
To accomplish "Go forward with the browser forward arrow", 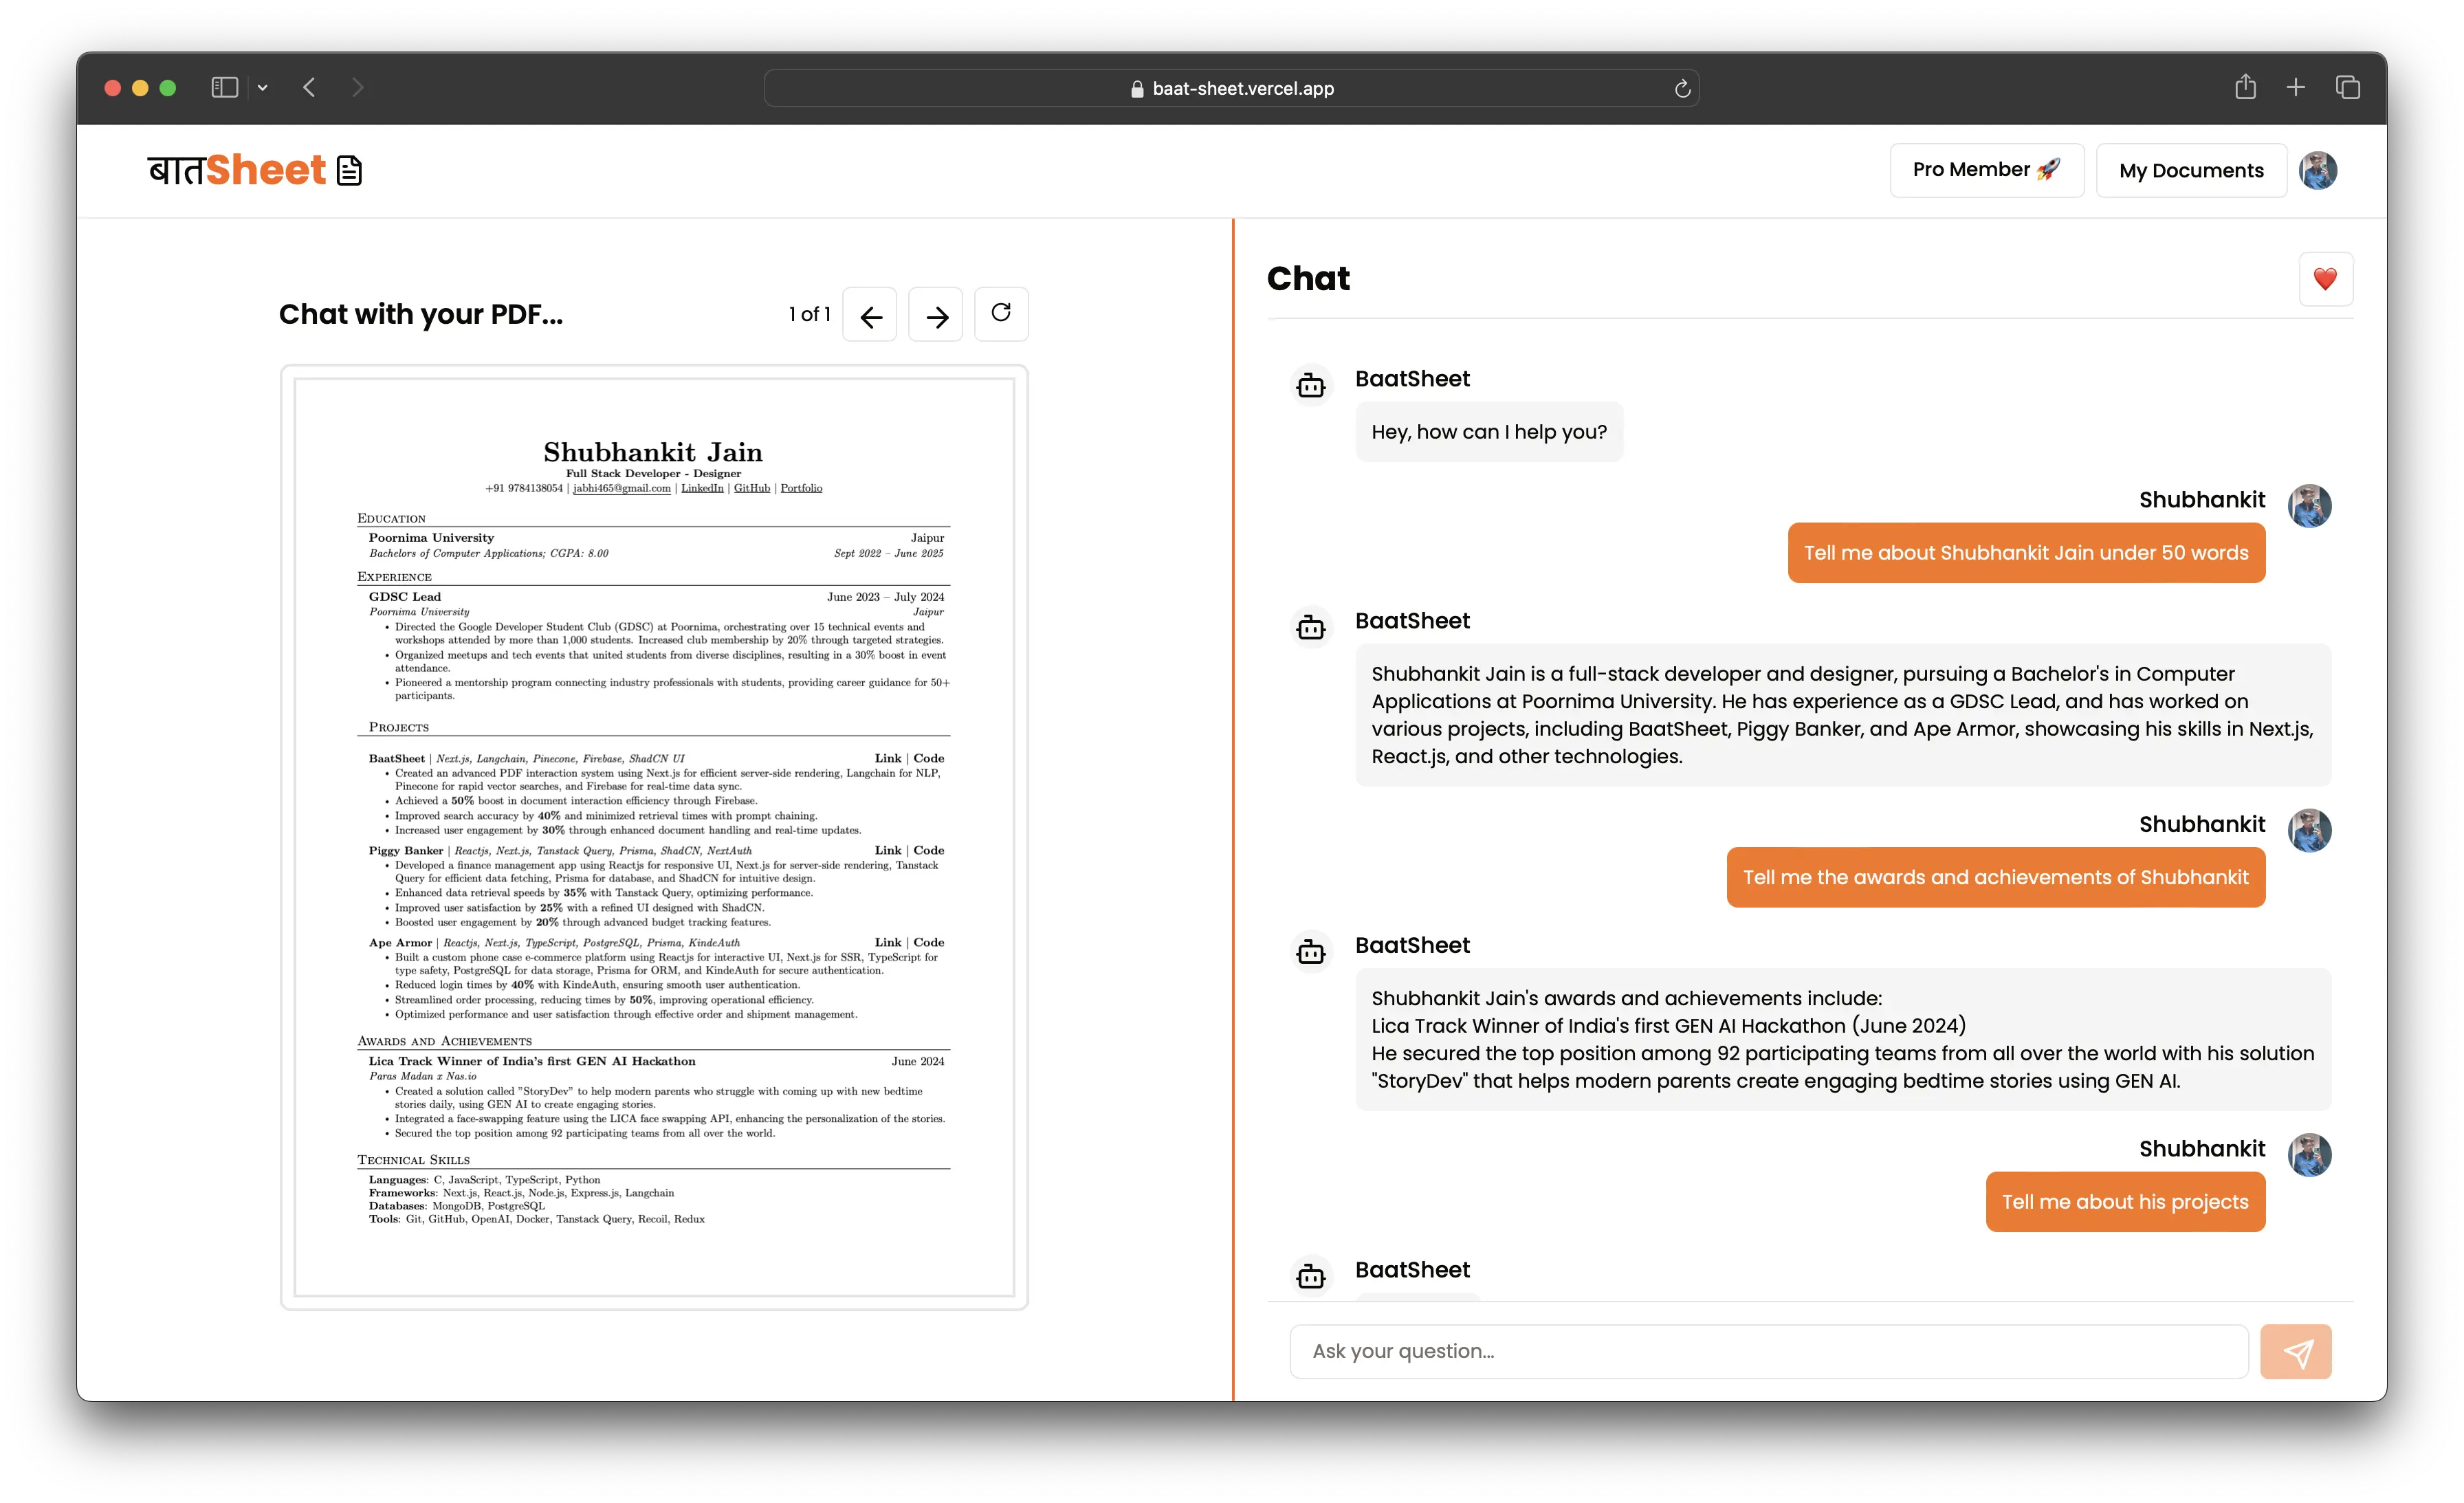I will [357, 88].
